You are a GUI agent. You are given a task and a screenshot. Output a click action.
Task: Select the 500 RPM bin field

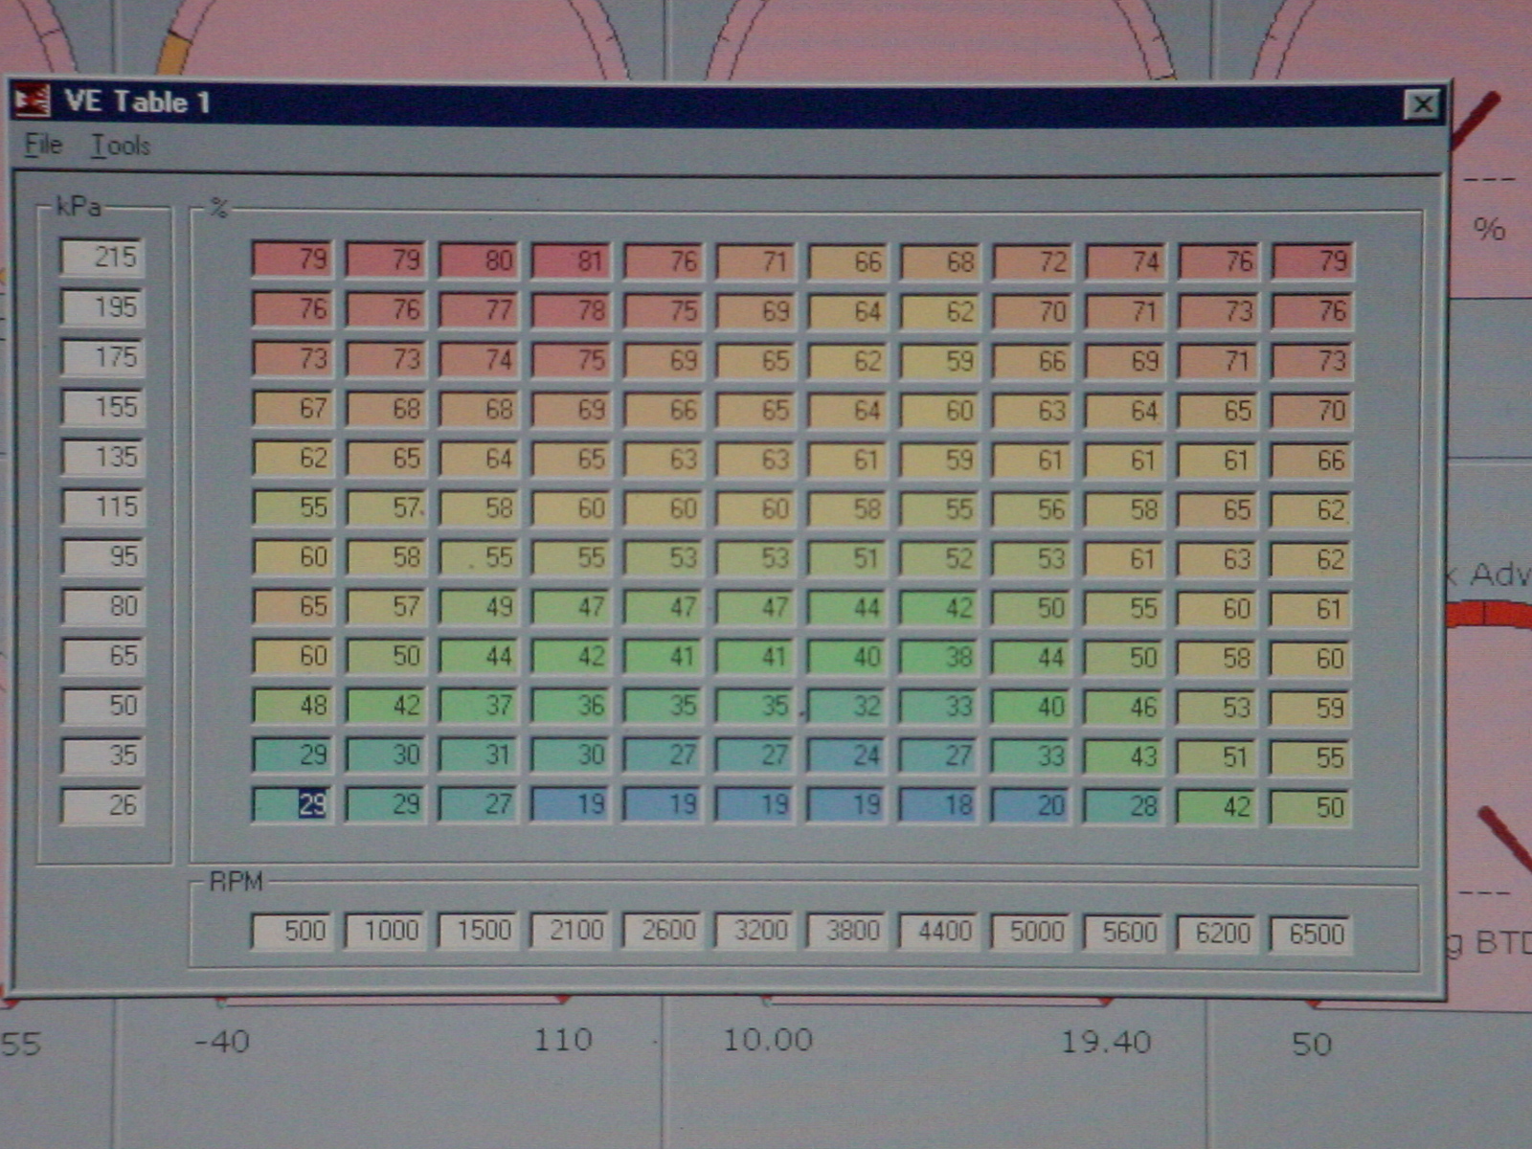point(292,931)
